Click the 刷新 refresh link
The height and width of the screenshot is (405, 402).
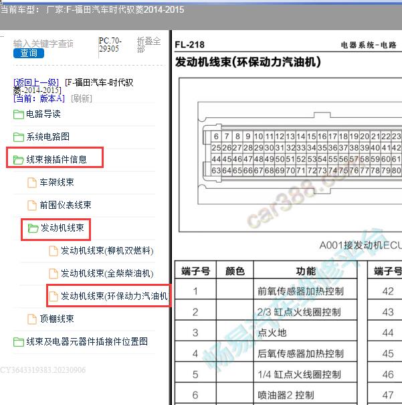click(82, 98)
